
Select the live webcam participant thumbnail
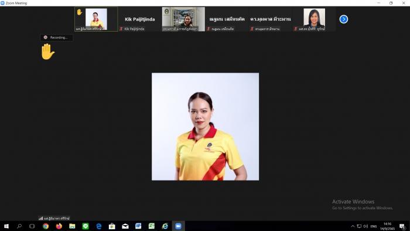183,19
